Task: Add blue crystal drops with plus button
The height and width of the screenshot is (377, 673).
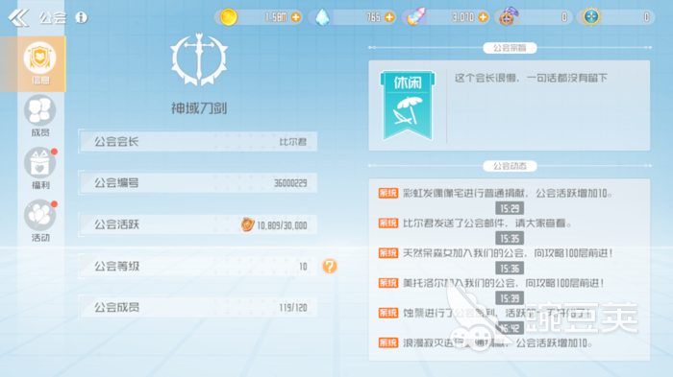Action: point(389,17)
